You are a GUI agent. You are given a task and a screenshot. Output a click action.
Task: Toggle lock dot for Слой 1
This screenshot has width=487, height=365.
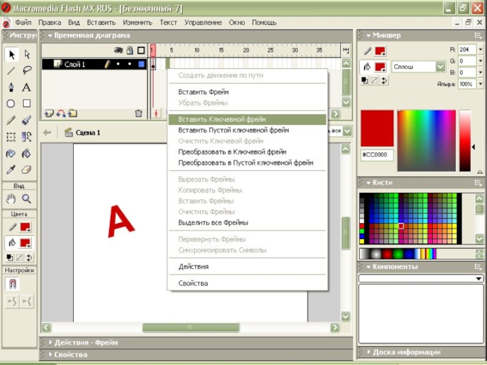coord(130,64)
